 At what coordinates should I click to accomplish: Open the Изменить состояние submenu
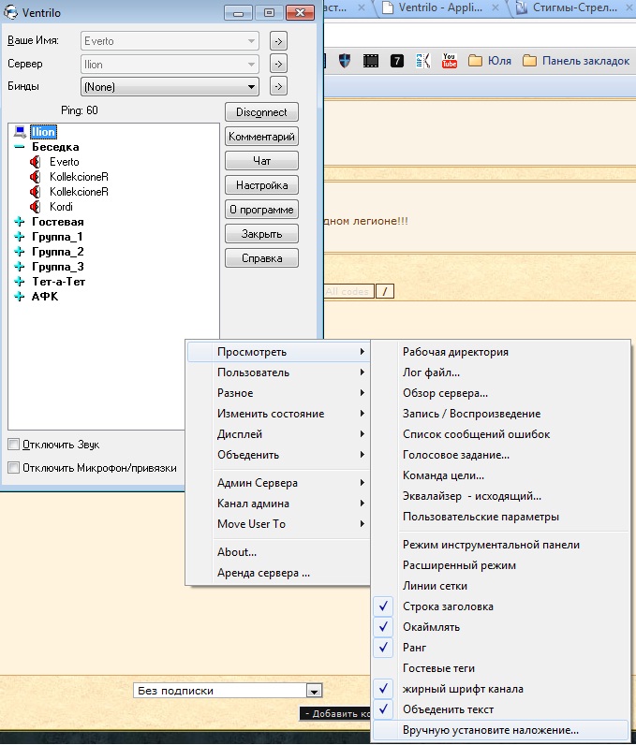278,414
